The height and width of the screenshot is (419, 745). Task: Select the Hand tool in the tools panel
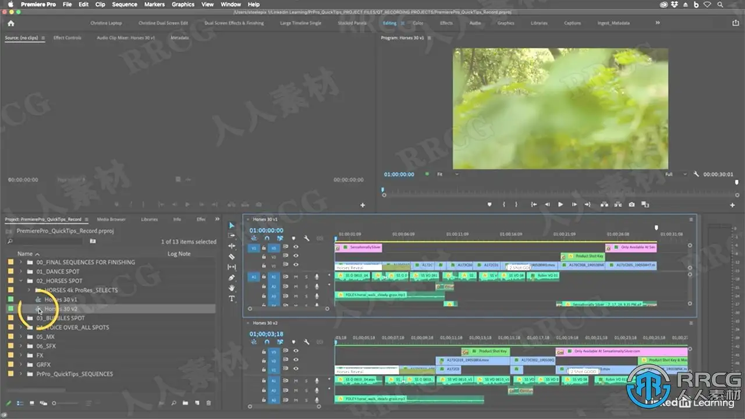pos(232,288)
